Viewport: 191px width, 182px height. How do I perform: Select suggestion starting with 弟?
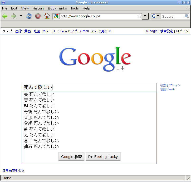point(89,129)
